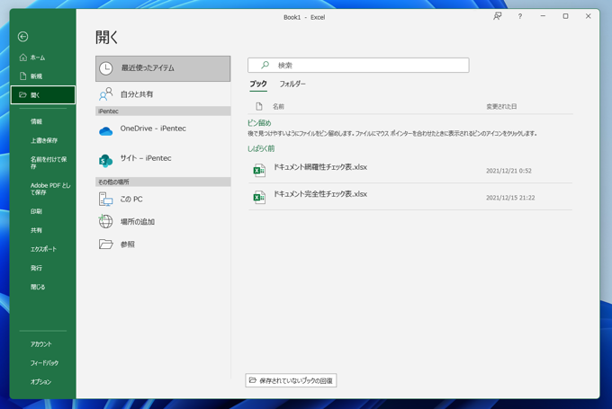Click the feedback person icon in the title bar
The width and height of the screenshot is (612, 409).
[x=497, y=16]
